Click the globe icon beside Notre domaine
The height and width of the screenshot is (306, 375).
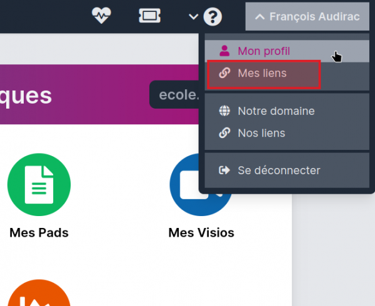point(224,111)
